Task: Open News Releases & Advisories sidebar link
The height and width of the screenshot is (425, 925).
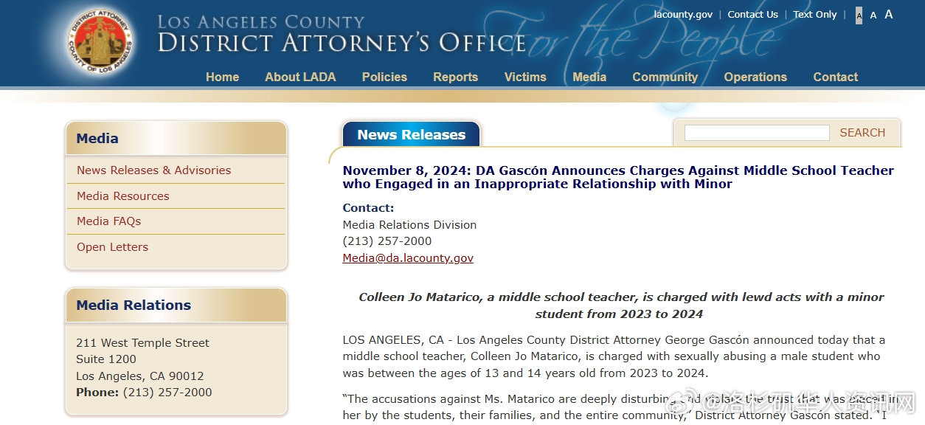Action: (153, 170)
